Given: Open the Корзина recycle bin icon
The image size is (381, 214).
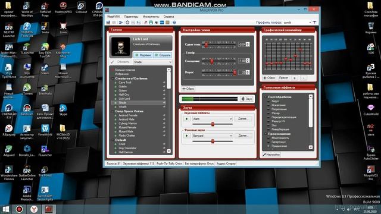Looking at the screenshot, I should pos(370,28).
